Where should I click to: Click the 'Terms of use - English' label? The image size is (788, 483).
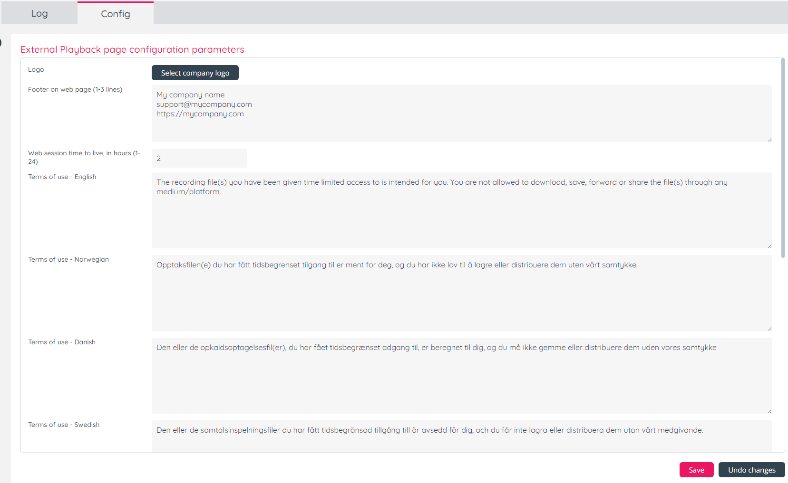point(62,177)
